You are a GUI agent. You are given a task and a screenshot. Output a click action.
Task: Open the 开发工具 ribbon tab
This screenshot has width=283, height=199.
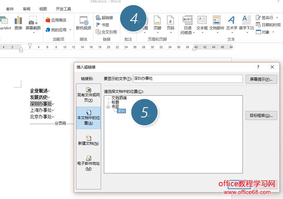[x=63, y=9]
